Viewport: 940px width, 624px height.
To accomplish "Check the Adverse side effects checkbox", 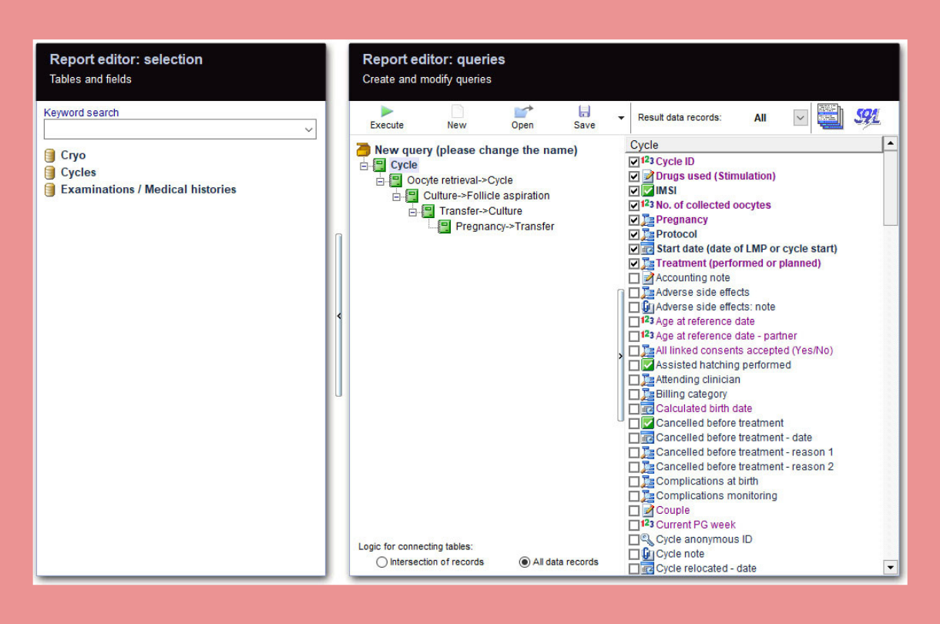I will pos(634,293).
